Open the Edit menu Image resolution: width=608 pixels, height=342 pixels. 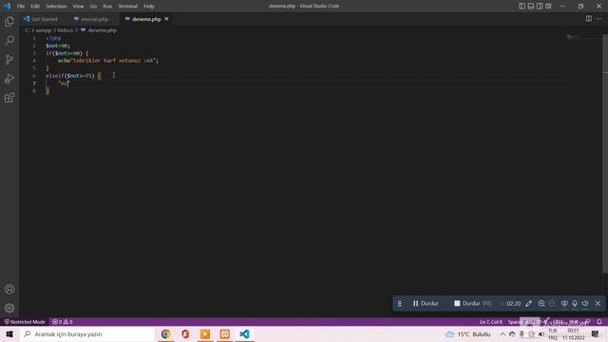35,7
